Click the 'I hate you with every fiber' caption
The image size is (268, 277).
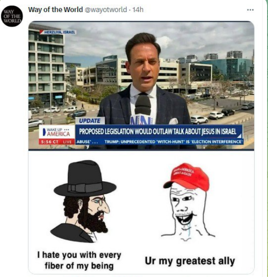79,260
